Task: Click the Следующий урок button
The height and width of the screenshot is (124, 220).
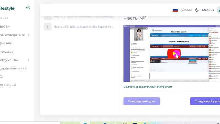Action: (x=205, y=101)
